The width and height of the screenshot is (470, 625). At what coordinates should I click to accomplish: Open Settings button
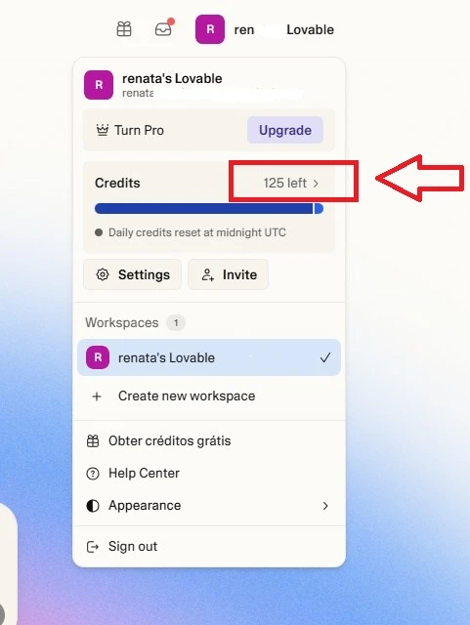coord(133,274)
